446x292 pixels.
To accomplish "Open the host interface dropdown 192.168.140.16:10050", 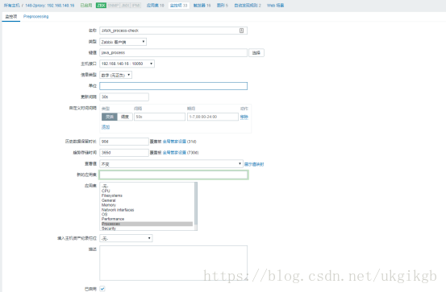I will (127, 64).
